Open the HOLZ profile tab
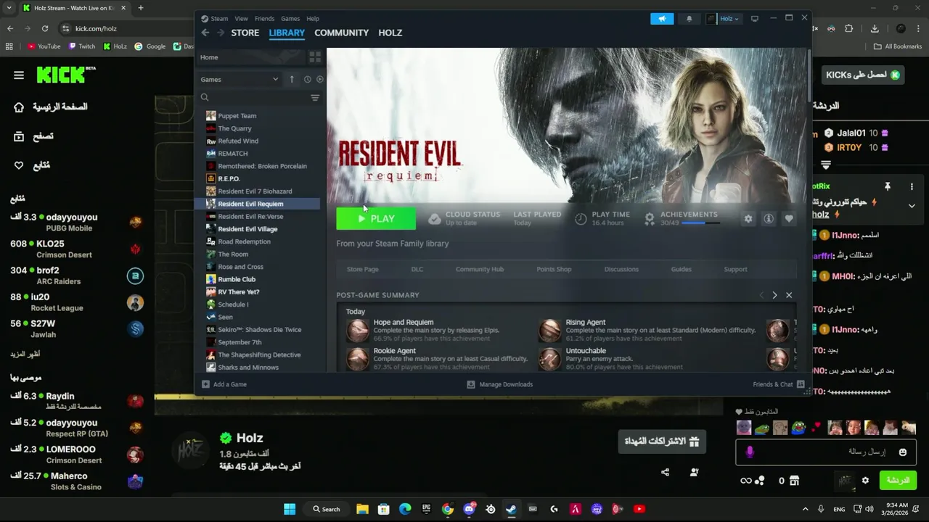 (x=390, y=33)
